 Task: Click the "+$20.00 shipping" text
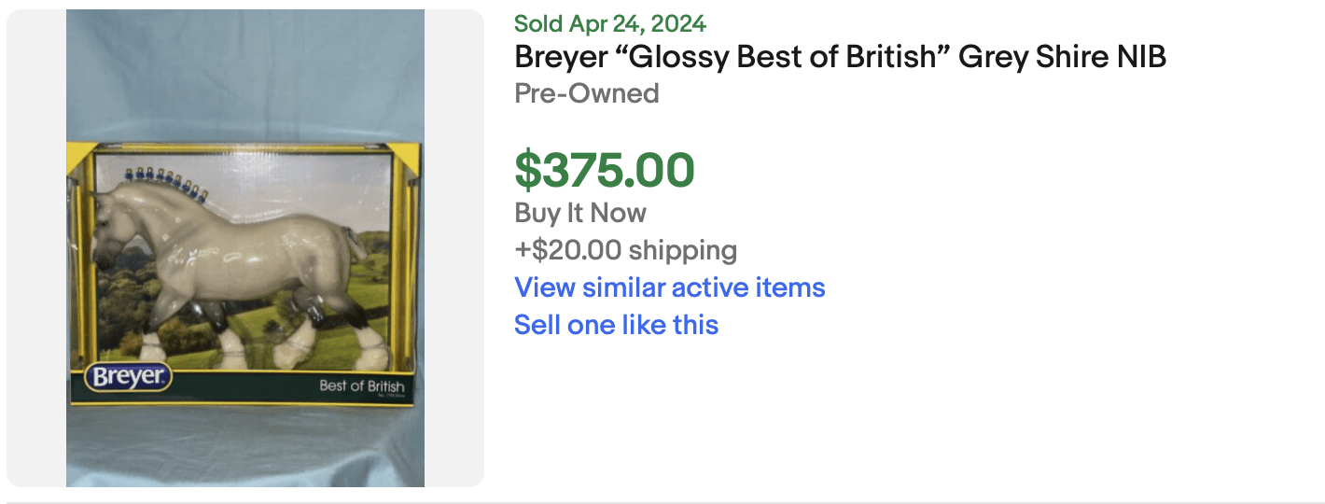625,250
